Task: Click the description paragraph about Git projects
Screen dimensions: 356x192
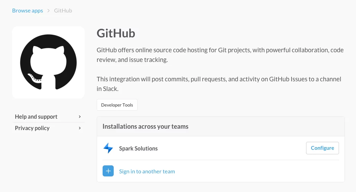Action: [x=220, y=55]
